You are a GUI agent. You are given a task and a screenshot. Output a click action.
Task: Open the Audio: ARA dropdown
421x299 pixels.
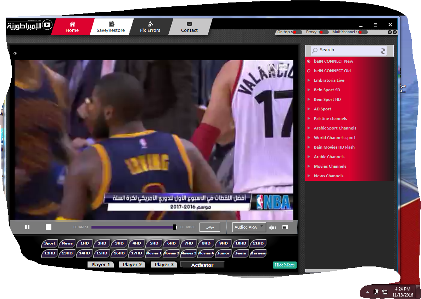click(249, 227)
